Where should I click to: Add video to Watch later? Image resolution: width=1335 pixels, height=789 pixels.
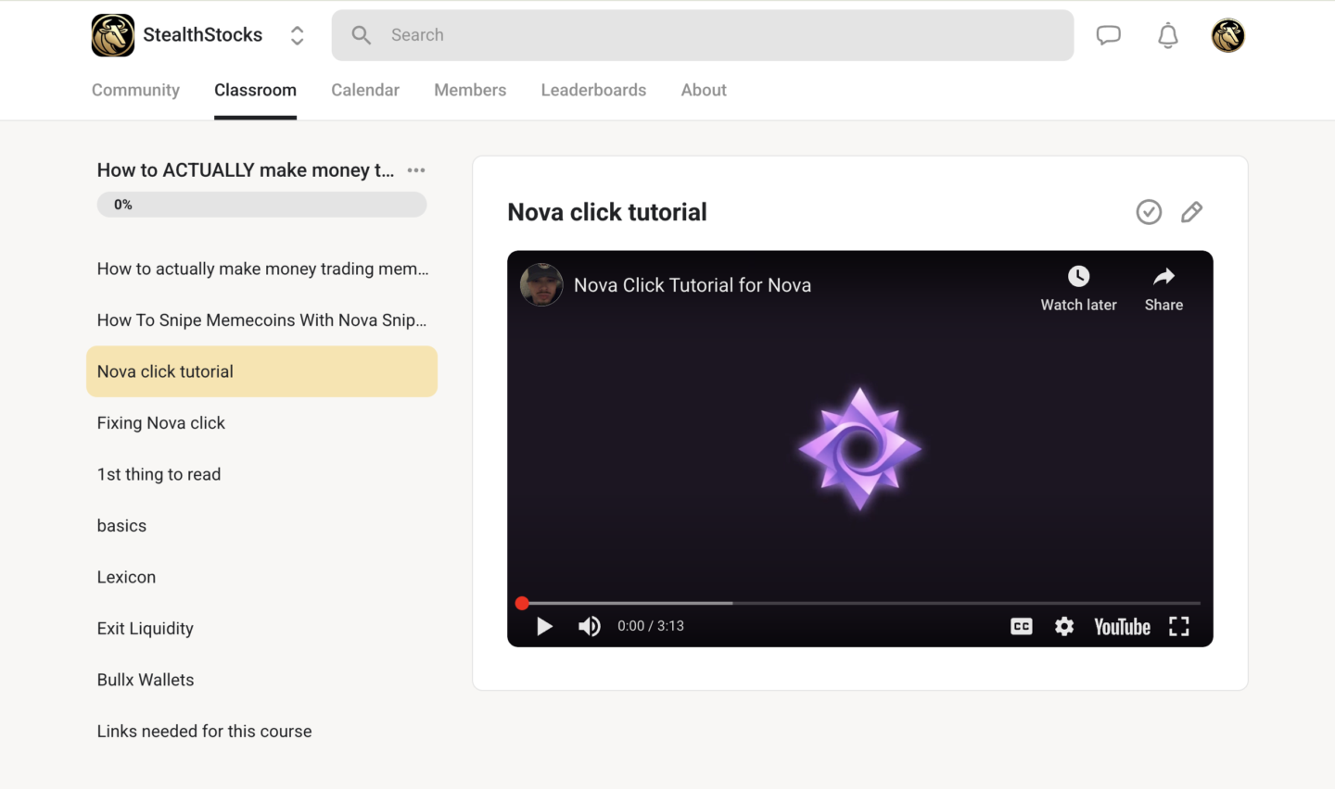pyautogui.click(x=1078, y=287)
